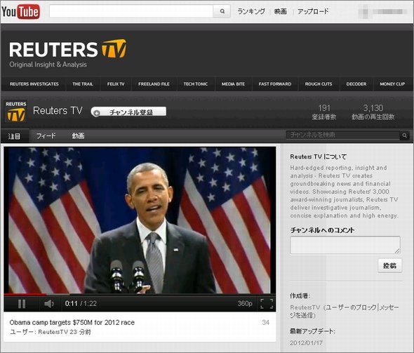This screenshot has height=353, width=414.
Task: Open THE TRAIL menu item
Action: (83, 84)
